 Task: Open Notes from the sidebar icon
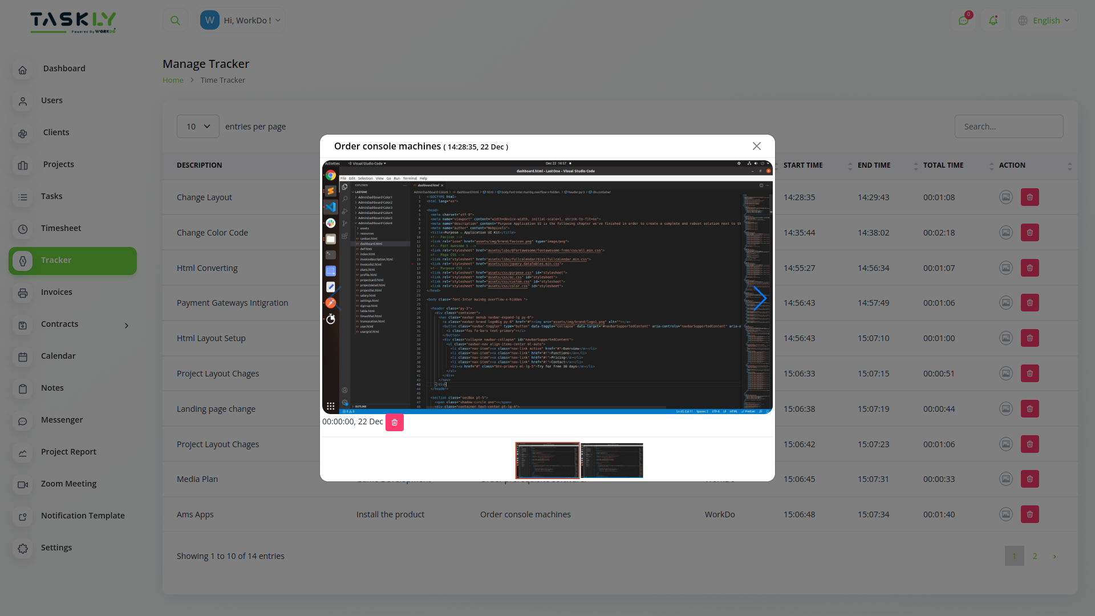pos(23,389)
